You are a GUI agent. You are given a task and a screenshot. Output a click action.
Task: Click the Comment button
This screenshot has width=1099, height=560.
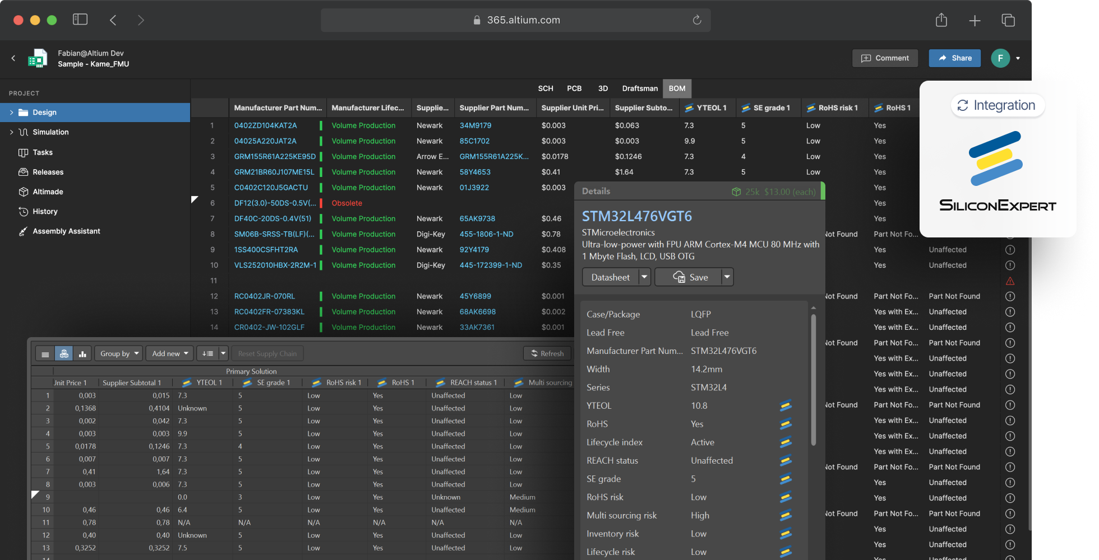(885, 58)
